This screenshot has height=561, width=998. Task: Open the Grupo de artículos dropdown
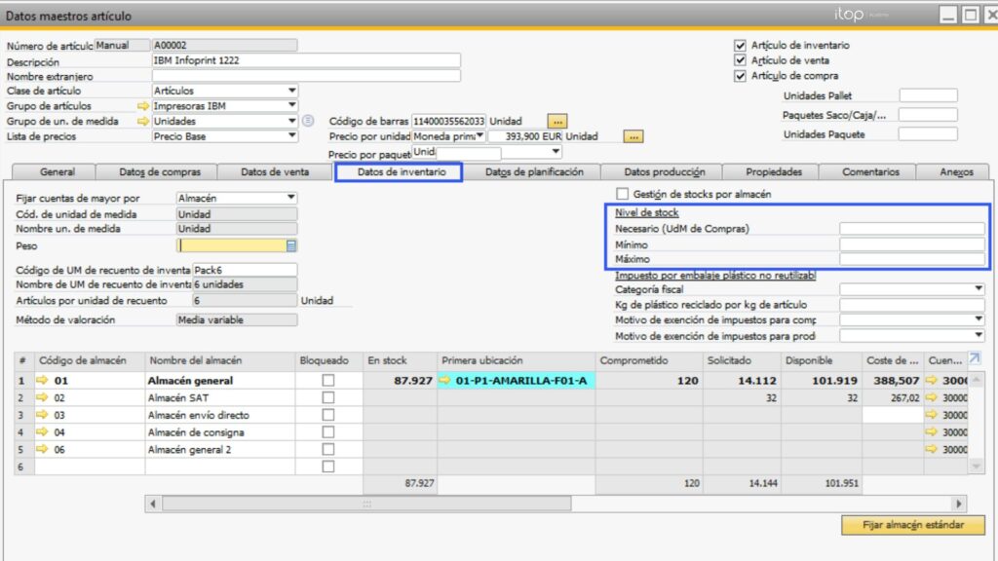point(291,105)
